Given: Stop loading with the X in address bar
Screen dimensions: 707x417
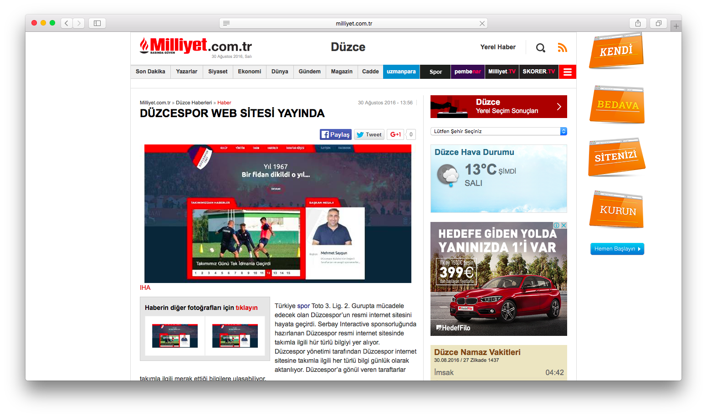Looking at the screenshot, I should [482, 23].
